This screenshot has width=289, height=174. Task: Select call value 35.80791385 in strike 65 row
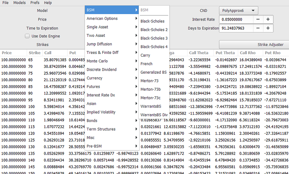coord(55,60)
